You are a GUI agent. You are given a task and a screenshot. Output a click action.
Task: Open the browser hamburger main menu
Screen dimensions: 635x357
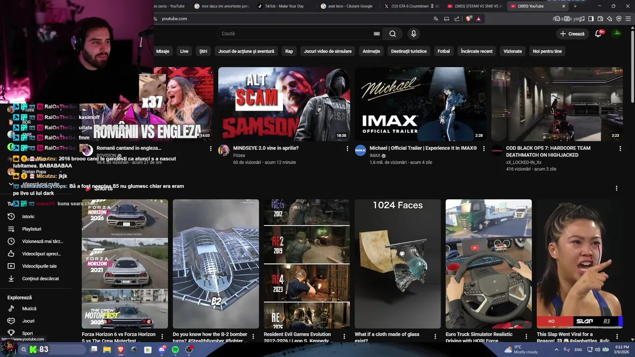(628, 19)
